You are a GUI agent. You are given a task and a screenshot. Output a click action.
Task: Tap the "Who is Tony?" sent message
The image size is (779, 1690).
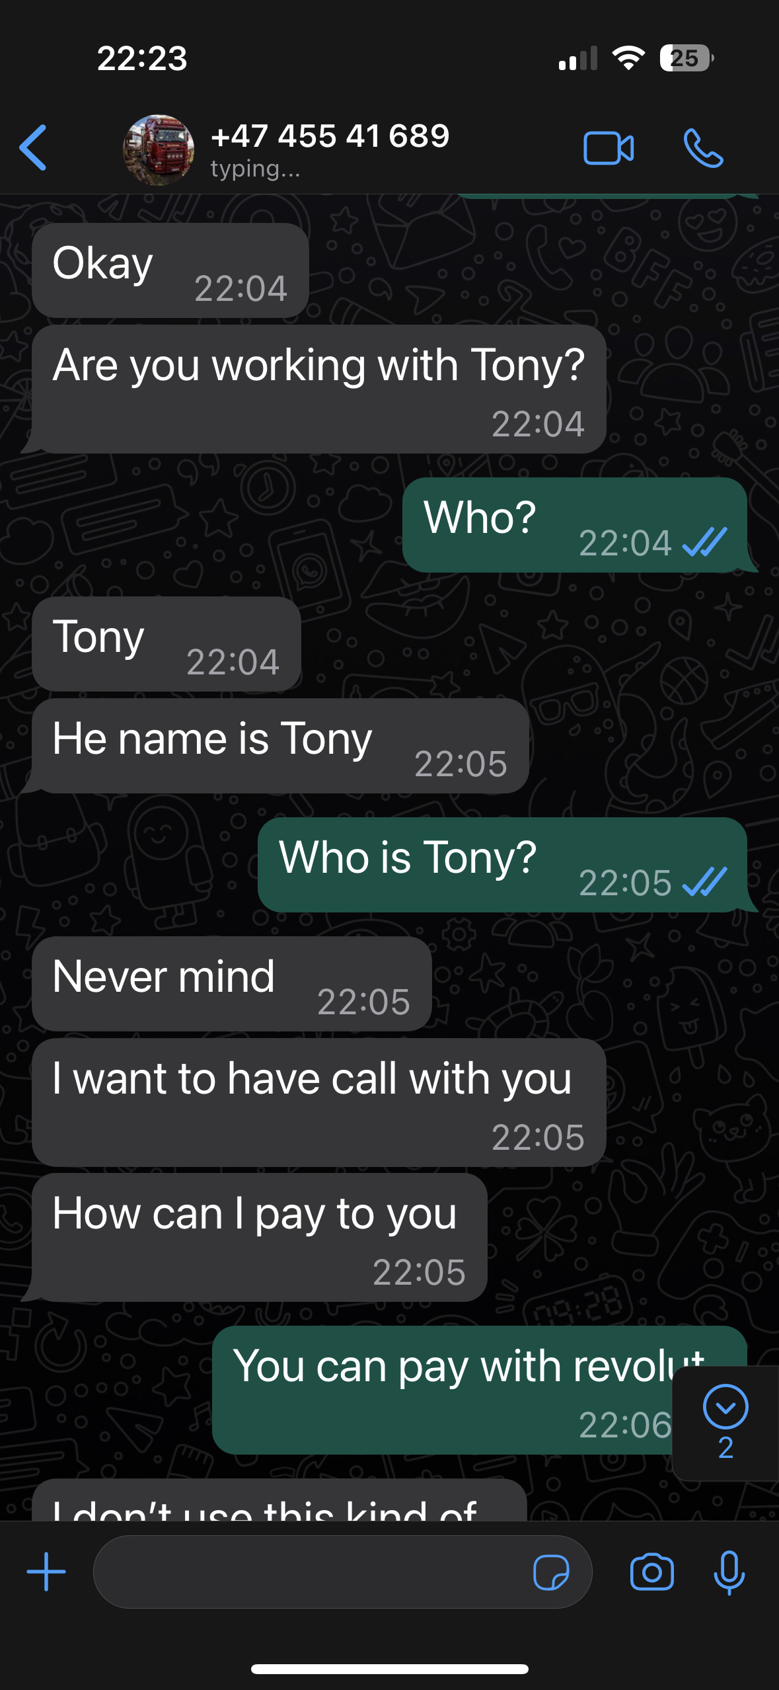click(x=502, y=865)
